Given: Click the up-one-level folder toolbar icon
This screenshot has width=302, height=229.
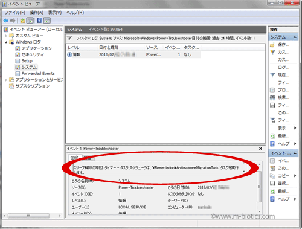Looking at the screenshot, I should [x=22, y=21].
